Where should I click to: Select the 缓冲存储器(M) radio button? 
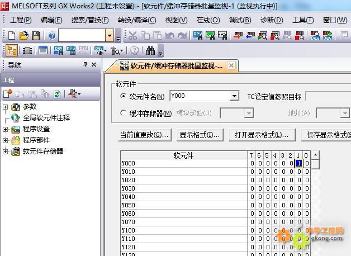[x=124, y=113]
